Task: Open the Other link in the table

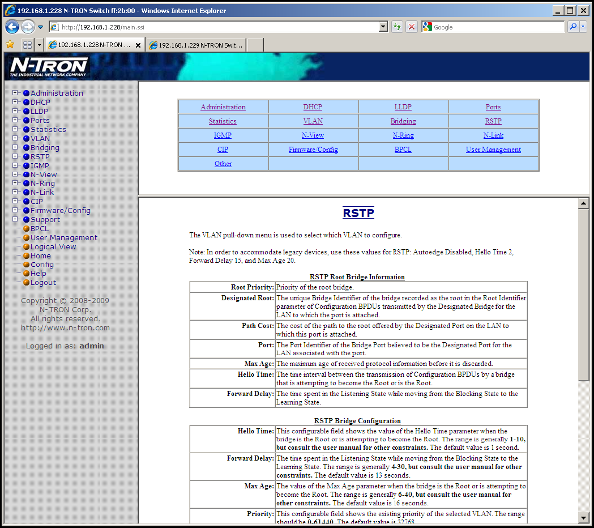Action: (223, 164)
